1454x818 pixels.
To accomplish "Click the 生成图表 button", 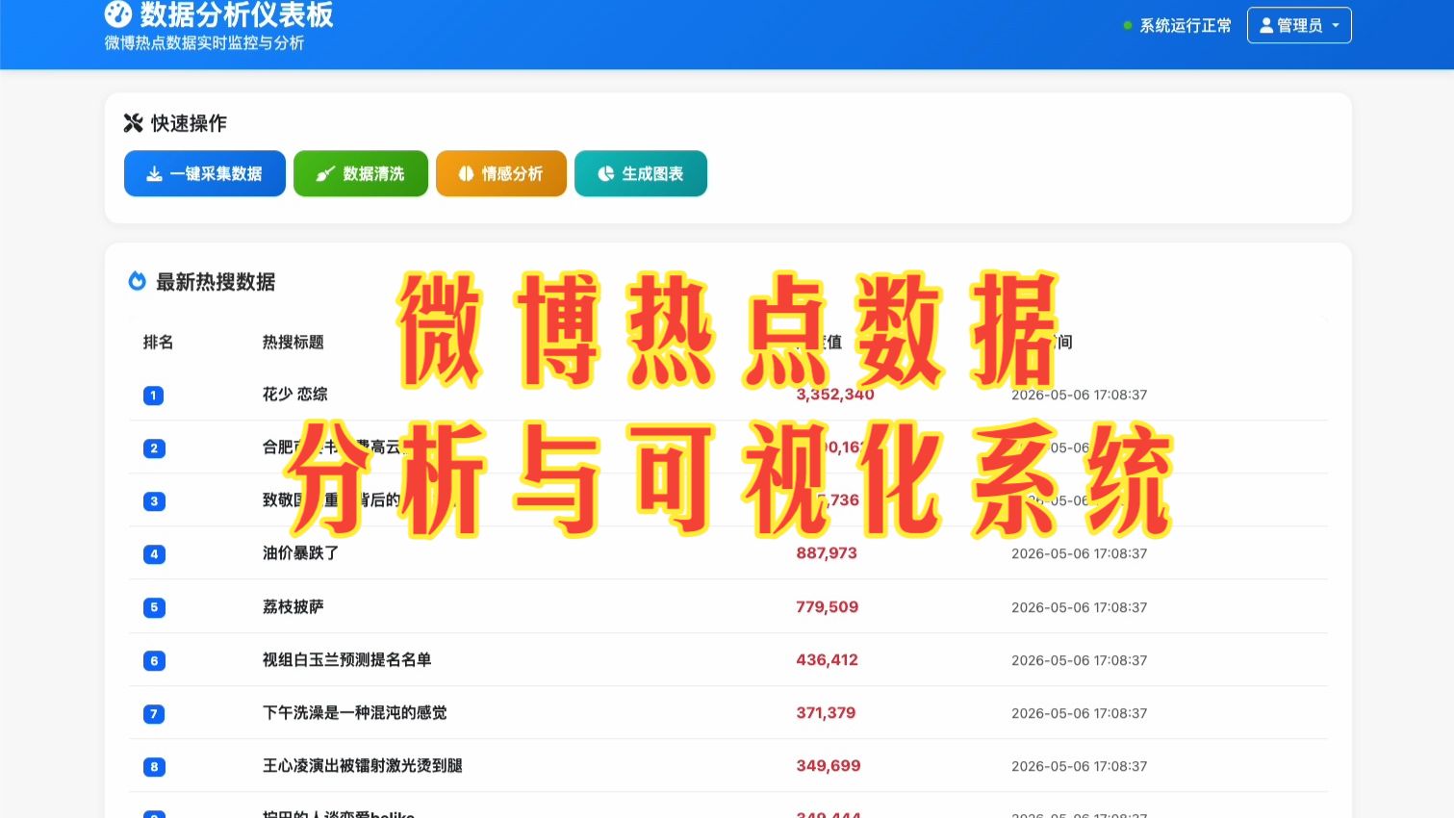I will click(641, 173).
